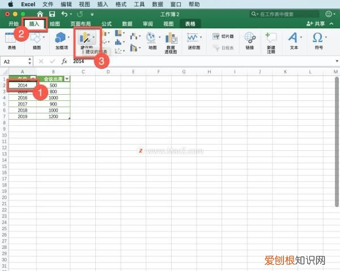Click the 日程表 timeline button

coord(223,48)
